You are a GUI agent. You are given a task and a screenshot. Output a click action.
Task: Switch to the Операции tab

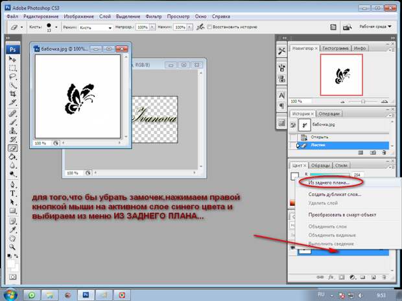329,114
